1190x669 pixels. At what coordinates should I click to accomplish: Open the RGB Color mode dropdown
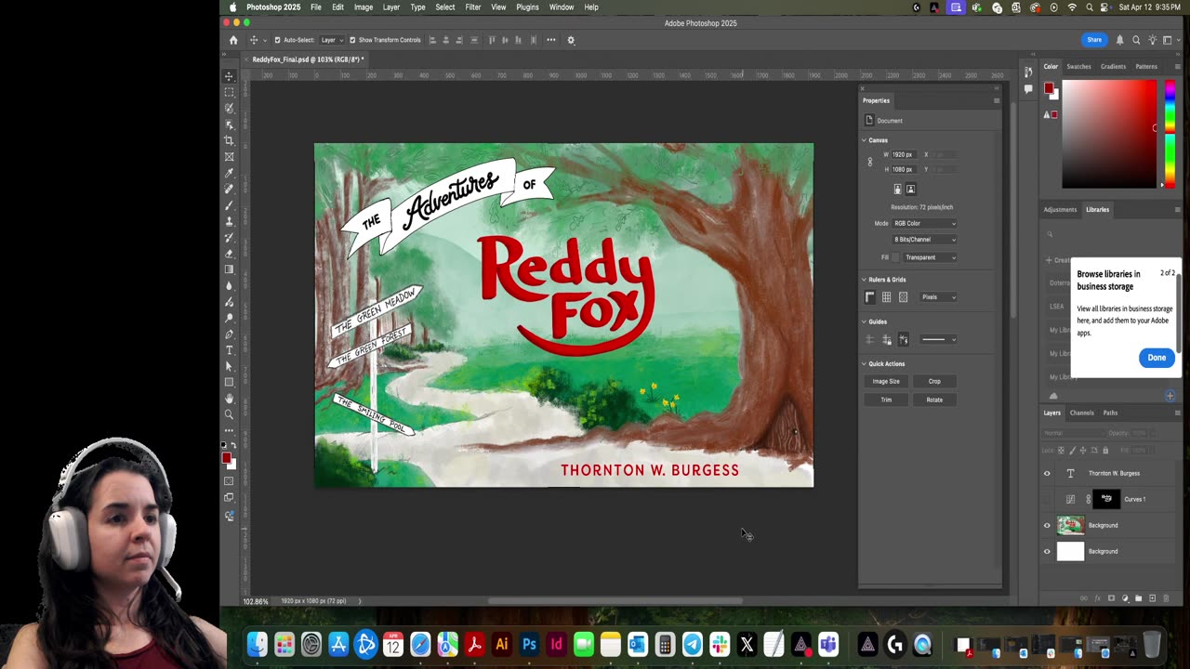(925, 223)
